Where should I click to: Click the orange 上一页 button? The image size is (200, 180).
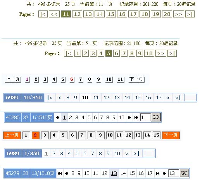point(12,135)
